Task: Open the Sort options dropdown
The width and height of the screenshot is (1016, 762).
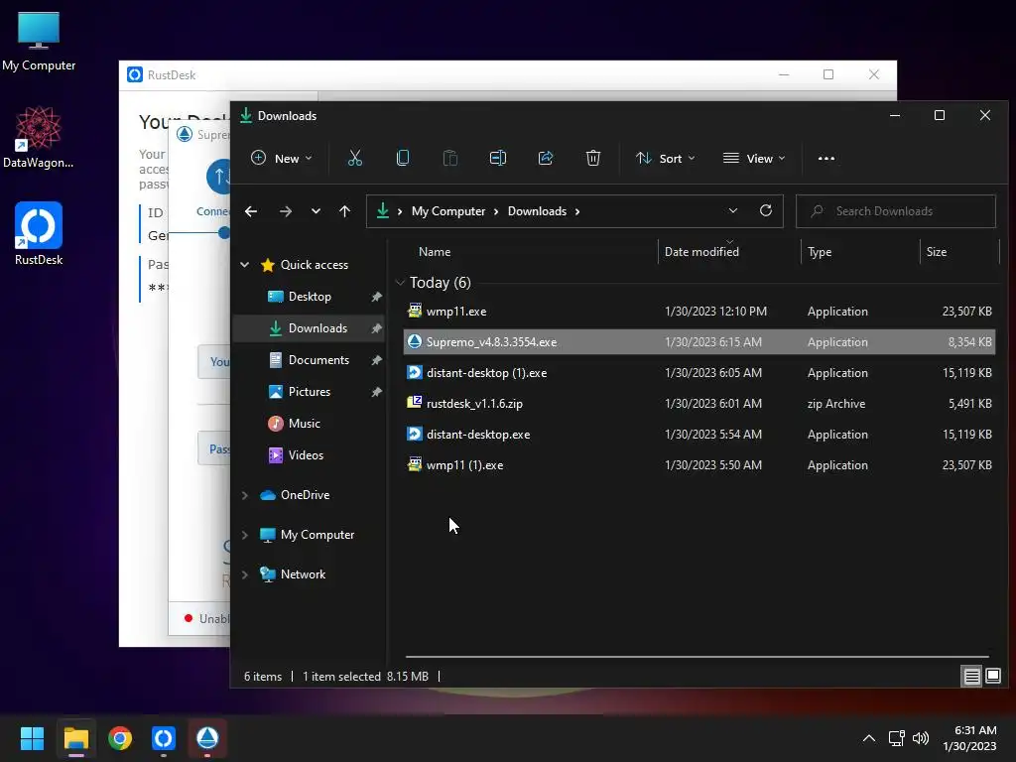Action: pyautogui.click(x=665, y=158)
